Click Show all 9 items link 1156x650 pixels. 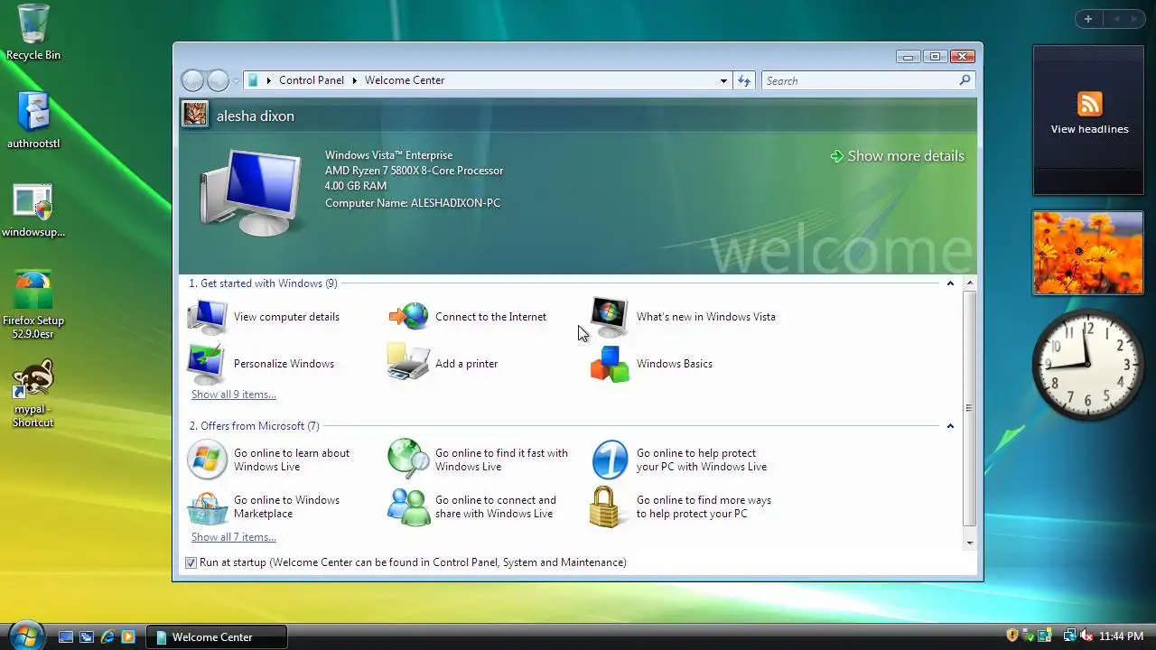click(x=234, y=395)
